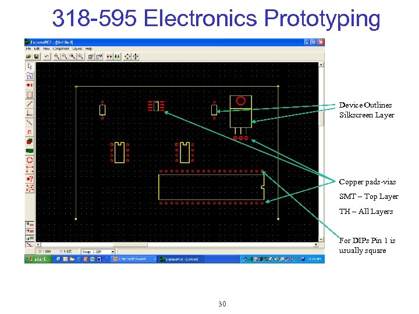
Task: Click the second magnifier (zoom out) icon
Action: coord(65,56)
